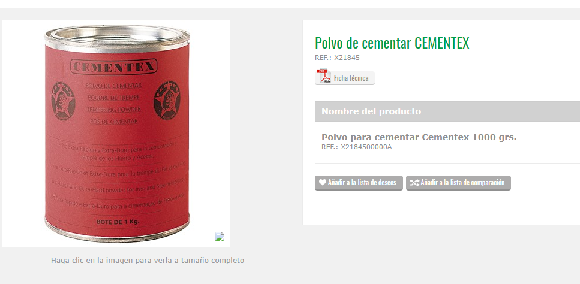The height and width of the screenshot is (284, 580).
Task: Click the heart icon on wishlist button
Action: click(323, 182)
